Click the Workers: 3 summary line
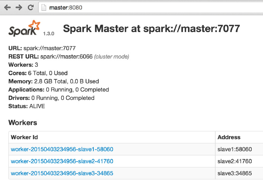This screenshot has width=263, height=188. tap(23, 65)
